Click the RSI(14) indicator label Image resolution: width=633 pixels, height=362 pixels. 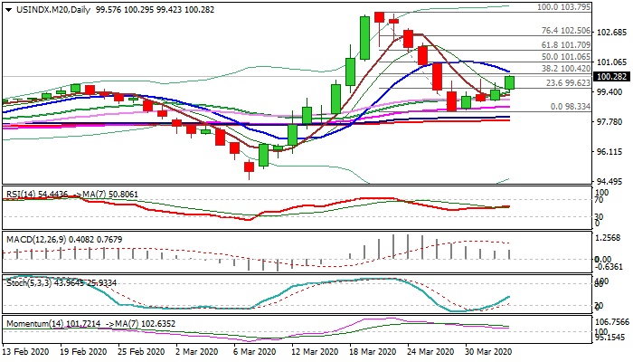coord(23,194)
